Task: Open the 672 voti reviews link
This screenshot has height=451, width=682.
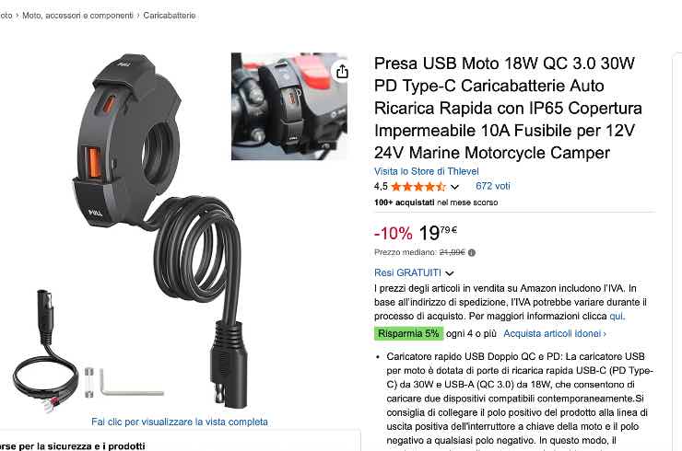Action: [493, 186]
